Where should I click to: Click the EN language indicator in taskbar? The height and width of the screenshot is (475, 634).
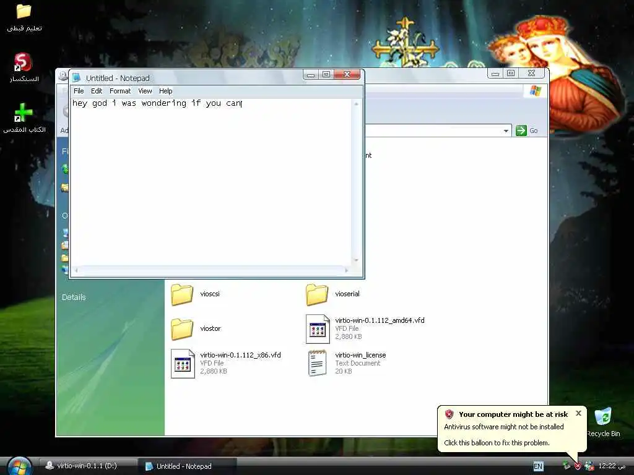(538, 466)
